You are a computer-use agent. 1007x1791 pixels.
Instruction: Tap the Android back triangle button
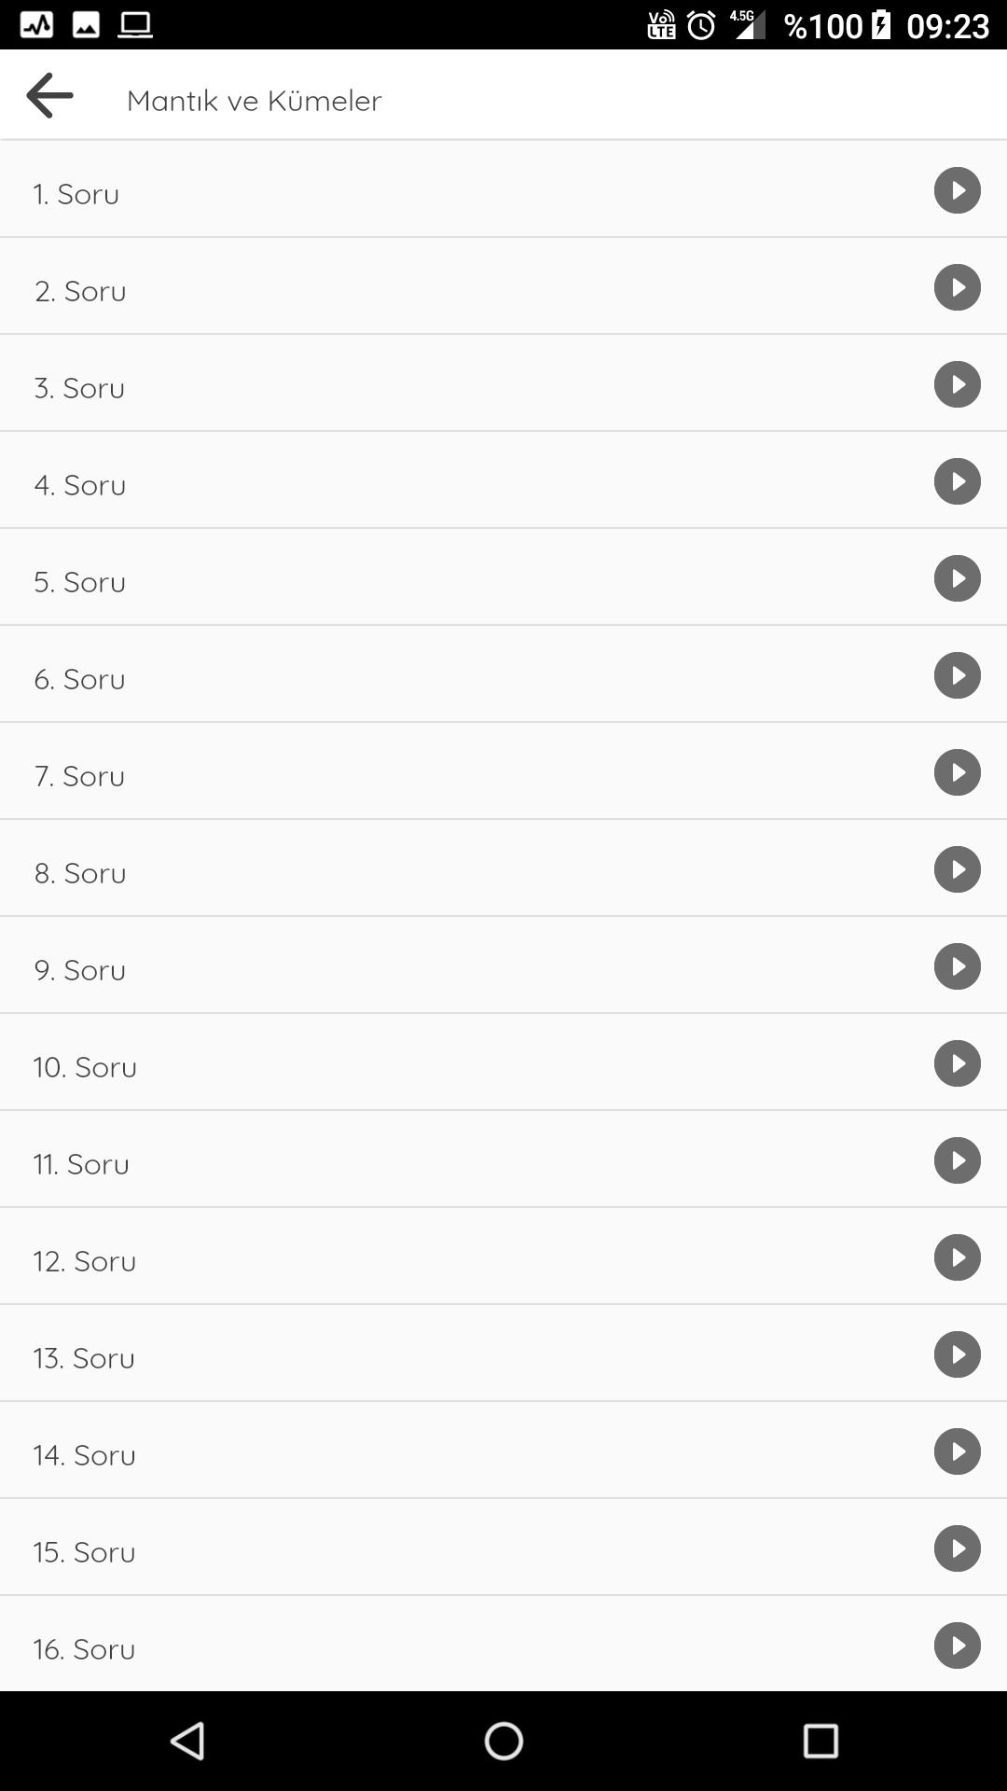(x=187, y=1741)
